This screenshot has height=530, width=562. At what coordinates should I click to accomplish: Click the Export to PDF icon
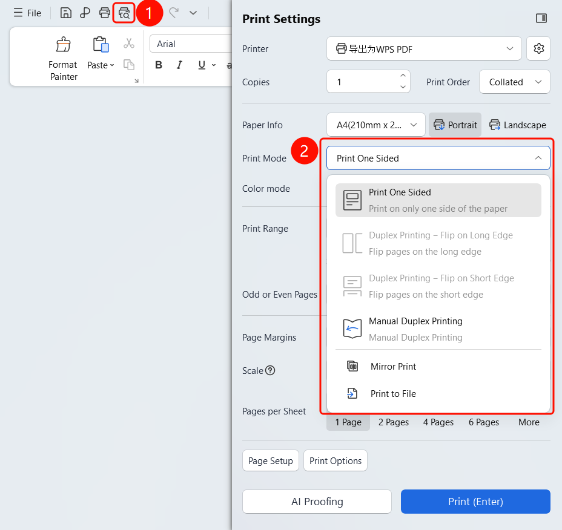85,13
